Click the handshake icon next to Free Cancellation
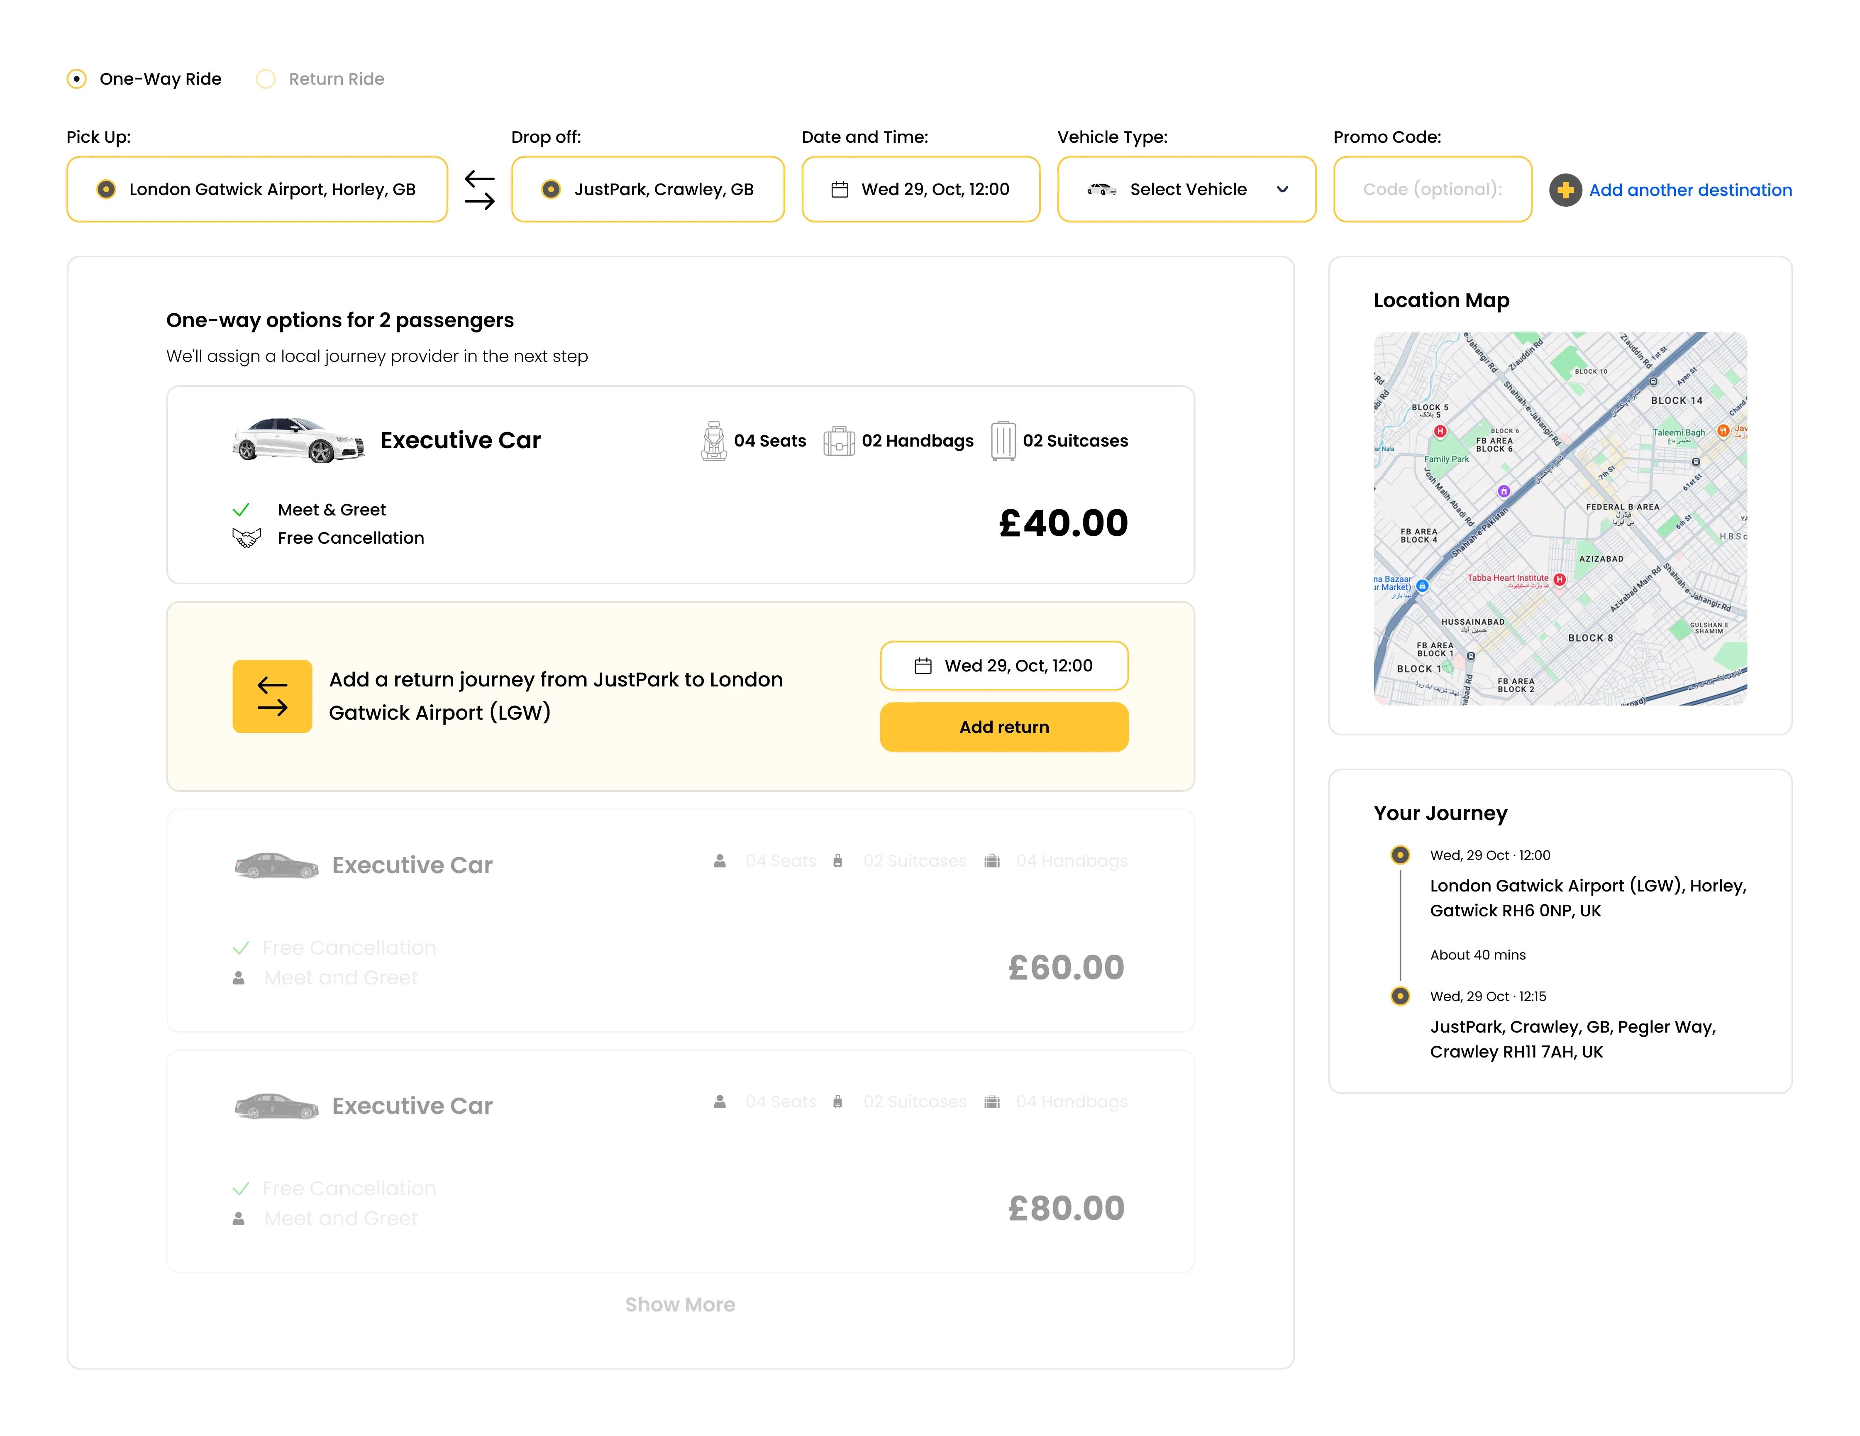Screen dimensions: 1860x1436 point(246,537)
